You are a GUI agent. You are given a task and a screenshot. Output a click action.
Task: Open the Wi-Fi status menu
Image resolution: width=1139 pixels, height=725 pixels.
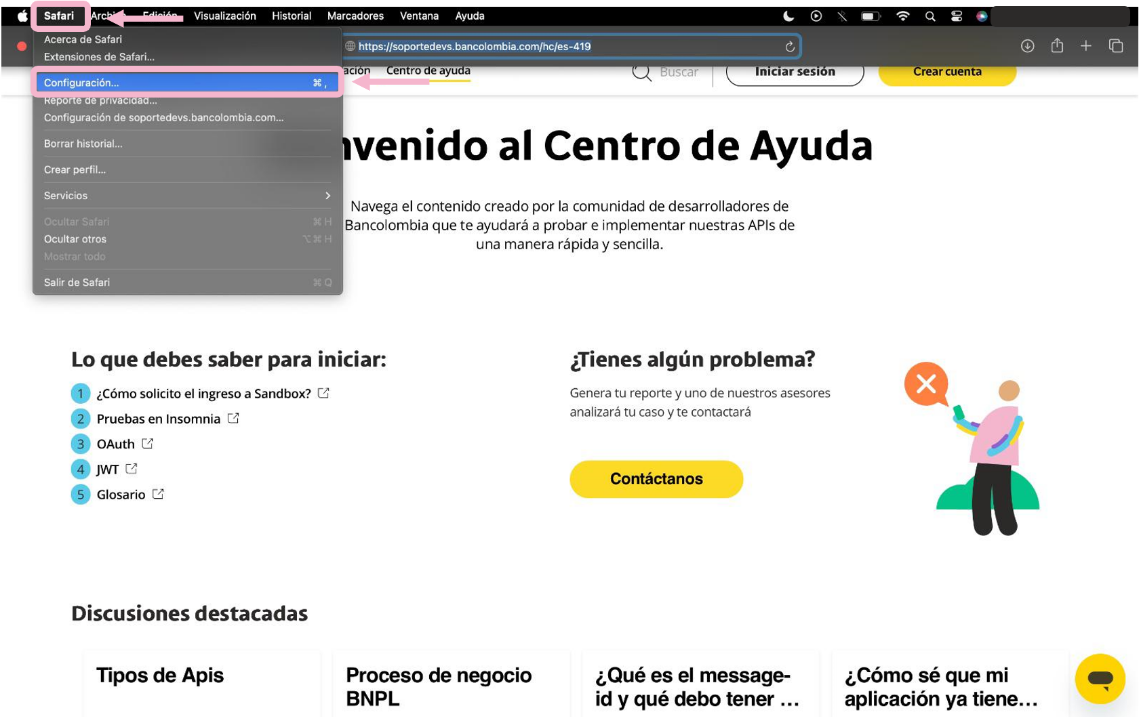[902, 16]
